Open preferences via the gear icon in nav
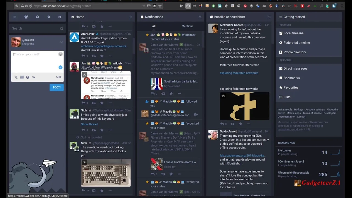Viewport: 352px width, 198px height. 49,17
